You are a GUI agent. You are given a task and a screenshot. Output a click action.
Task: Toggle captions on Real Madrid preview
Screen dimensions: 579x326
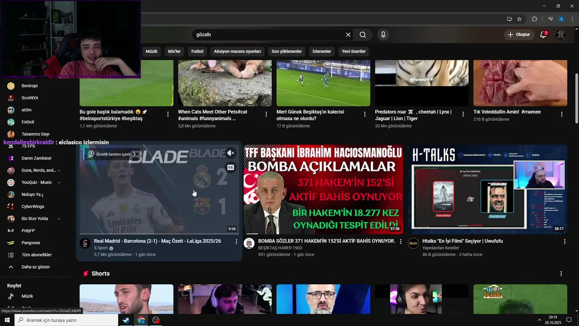(x=231, y=168)
